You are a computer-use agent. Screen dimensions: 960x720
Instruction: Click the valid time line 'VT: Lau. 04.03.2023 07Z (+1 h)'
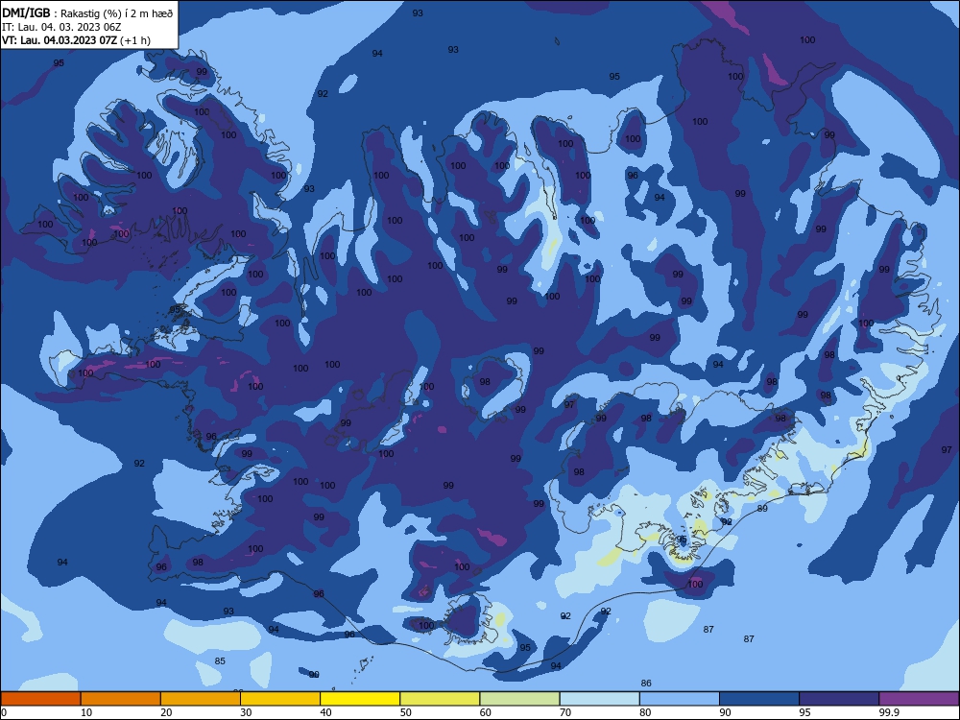[76, 40]
